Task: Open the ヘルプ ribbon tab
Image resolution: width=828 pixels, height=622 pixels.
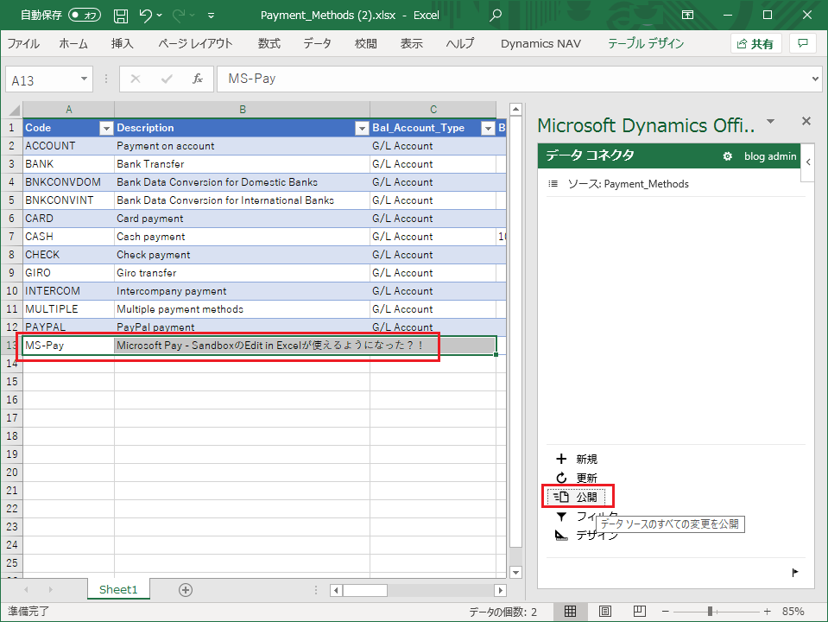Action: (x=460, y=43)
